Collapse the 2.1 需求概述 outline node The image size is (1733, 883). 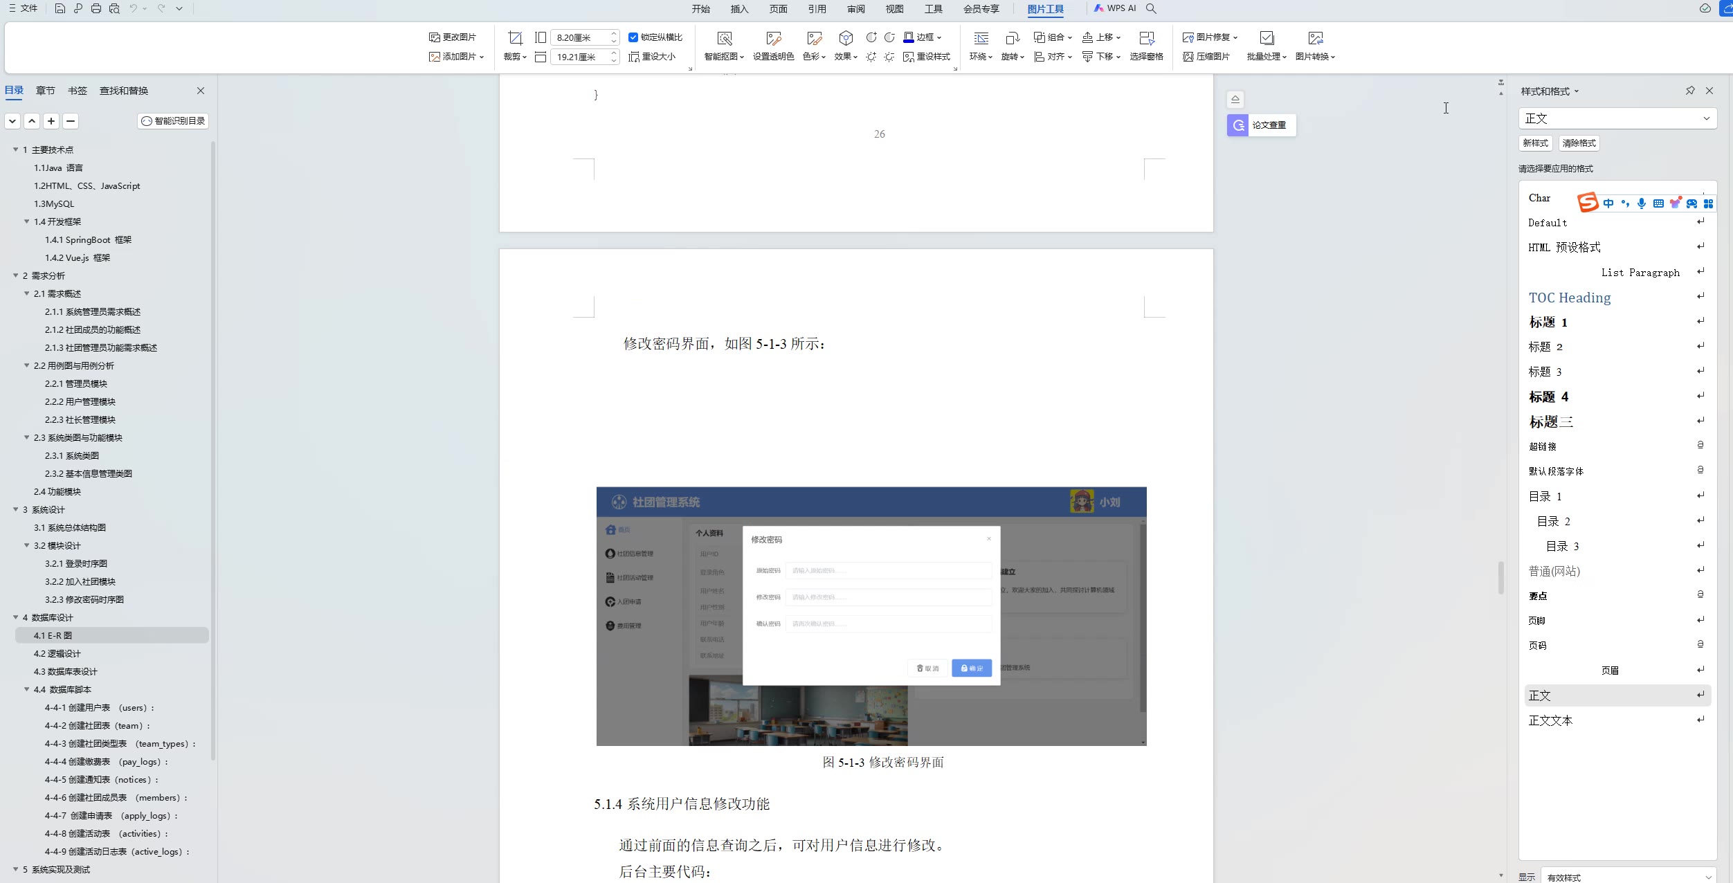point(27,293)
